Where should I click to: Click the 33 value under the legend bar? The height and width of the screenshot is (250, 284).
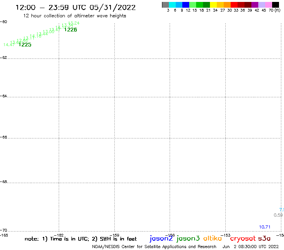(x=236, y=10)
